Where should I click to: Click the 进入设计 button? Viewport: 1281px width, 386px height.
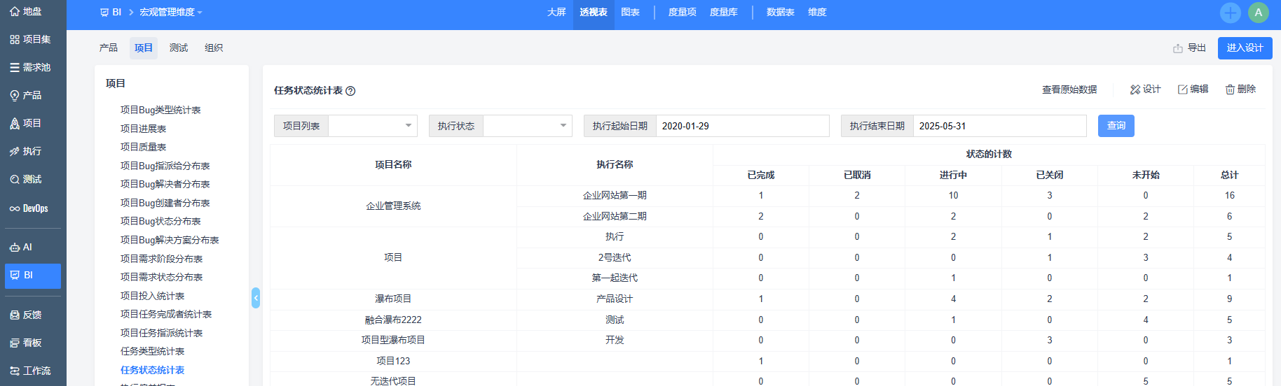1245,48
